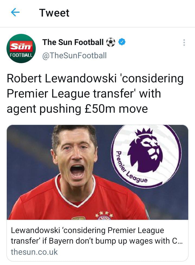Click the Tweet header title
The height and width of the screenshot is (265, 195).
[x=54, y=13]
